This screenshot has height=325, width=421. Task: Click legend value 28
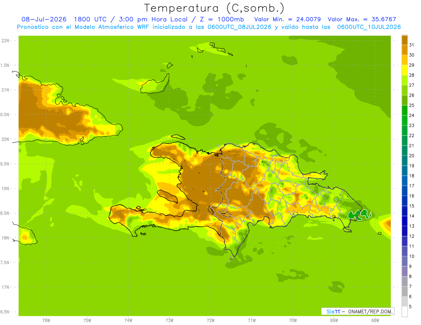tap(412, 75)
